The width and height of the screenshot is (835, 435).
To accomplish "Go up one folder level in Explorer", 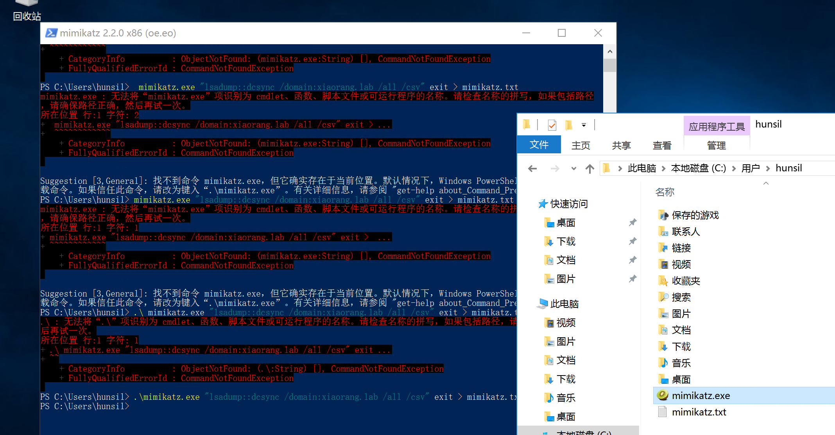I will 590,169.
